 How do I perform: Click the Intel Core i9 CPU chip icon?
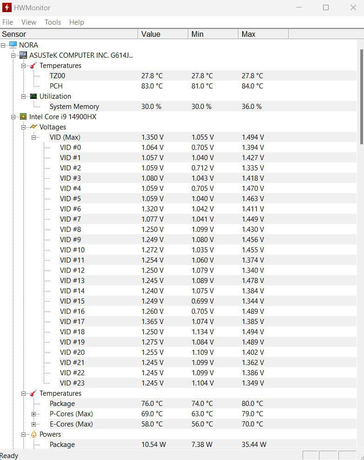(x=23, y=116)
